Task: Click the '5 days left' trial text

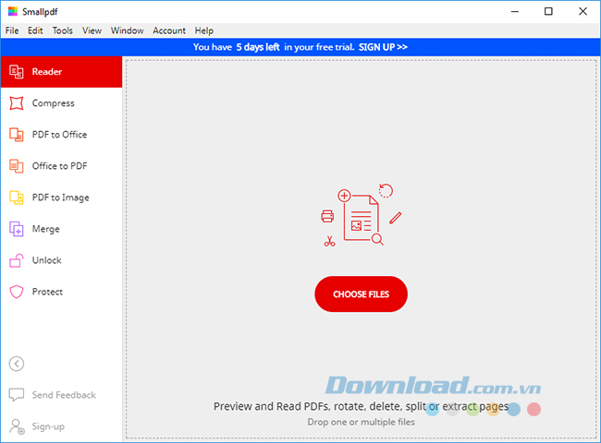Action: [x=258, y=47]
